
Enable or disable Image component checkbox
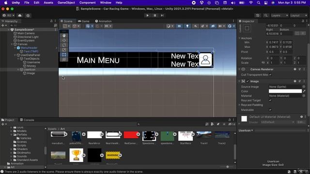(x=248, y=81)
